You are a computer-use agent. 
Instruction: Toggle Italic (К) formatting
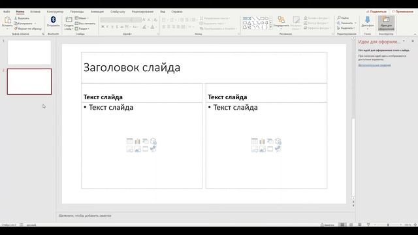pos(107,27)
